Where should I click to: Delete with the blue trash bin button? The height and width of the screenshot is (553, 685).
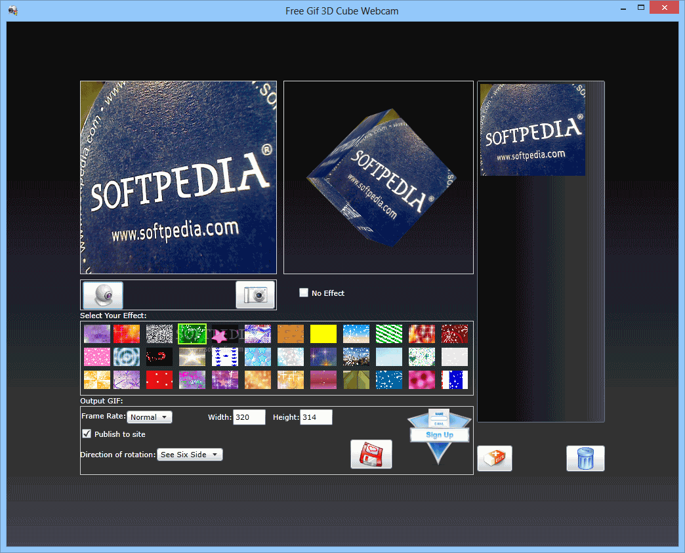pos(585,459)
